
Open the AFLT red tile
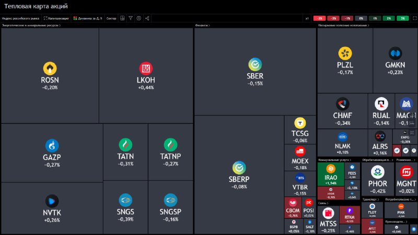(372, 226)
